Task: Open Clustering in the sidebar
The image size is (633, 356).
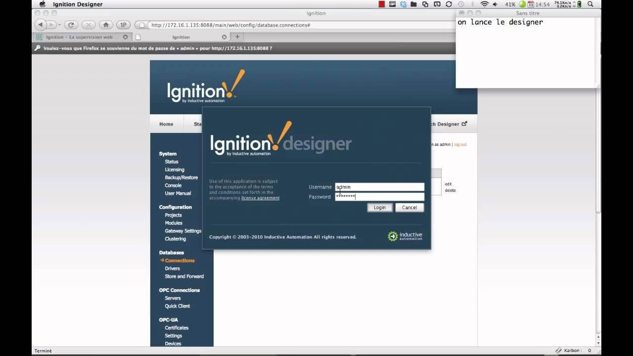Action: pos(176,239)
